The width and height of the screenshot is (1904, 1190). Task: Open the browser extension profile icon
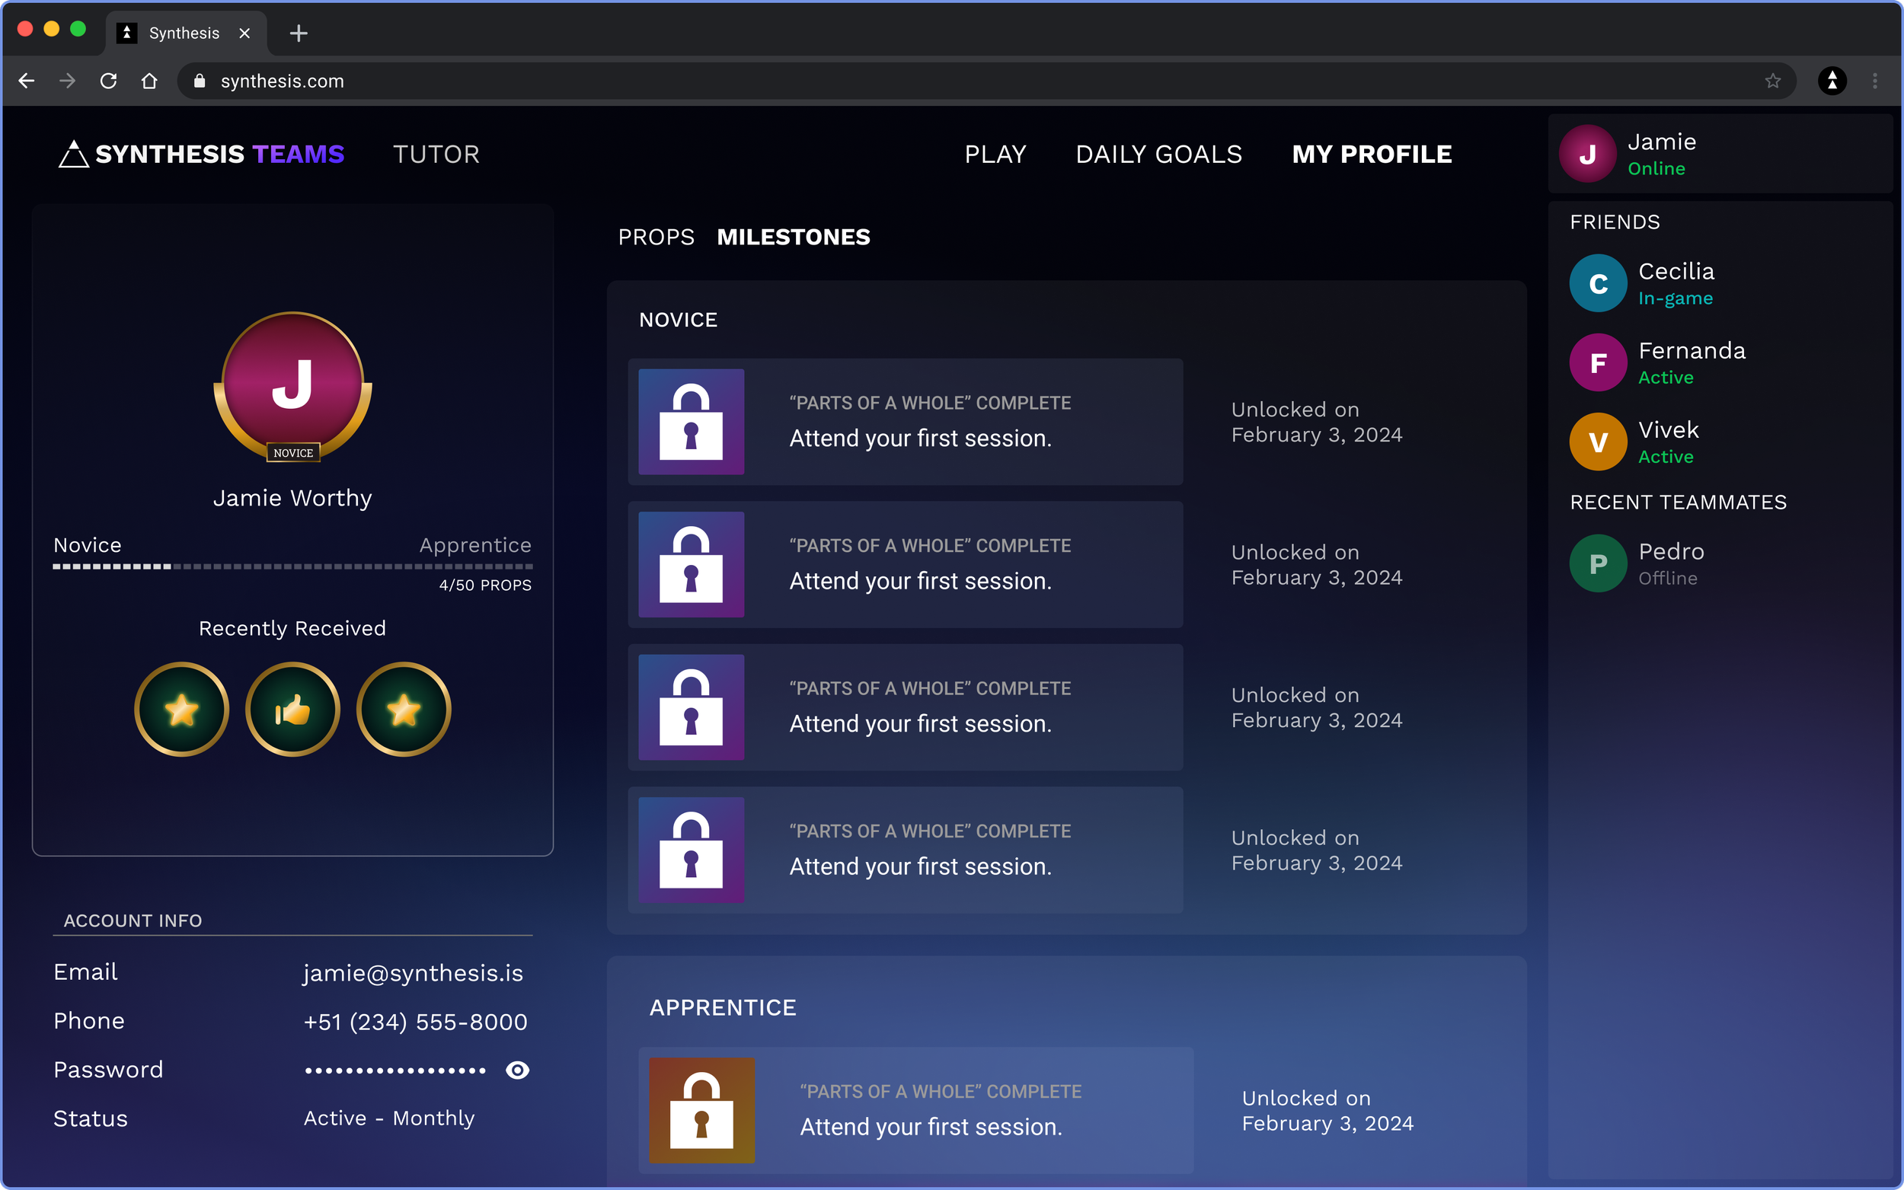click(1832, 81)
